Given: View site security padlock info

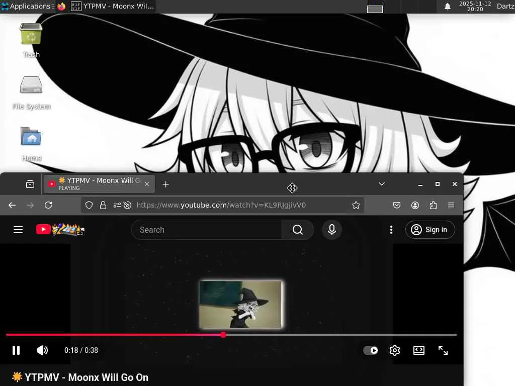Looking at the screenshot, I should coord(103,205).
